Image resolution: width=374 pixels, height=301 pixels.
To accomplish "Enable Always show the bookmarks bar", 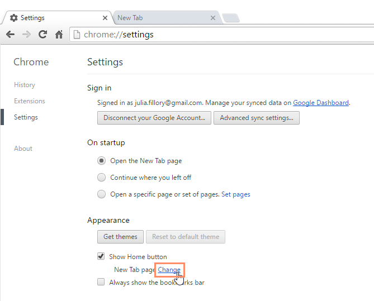I will tap(101, 283).
